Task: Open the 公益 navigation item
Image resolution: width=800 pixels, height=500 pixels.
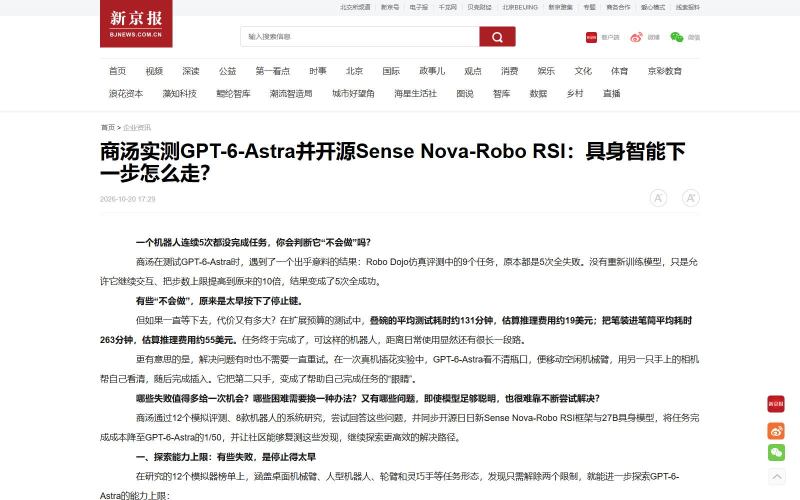Action: point(227,71)
